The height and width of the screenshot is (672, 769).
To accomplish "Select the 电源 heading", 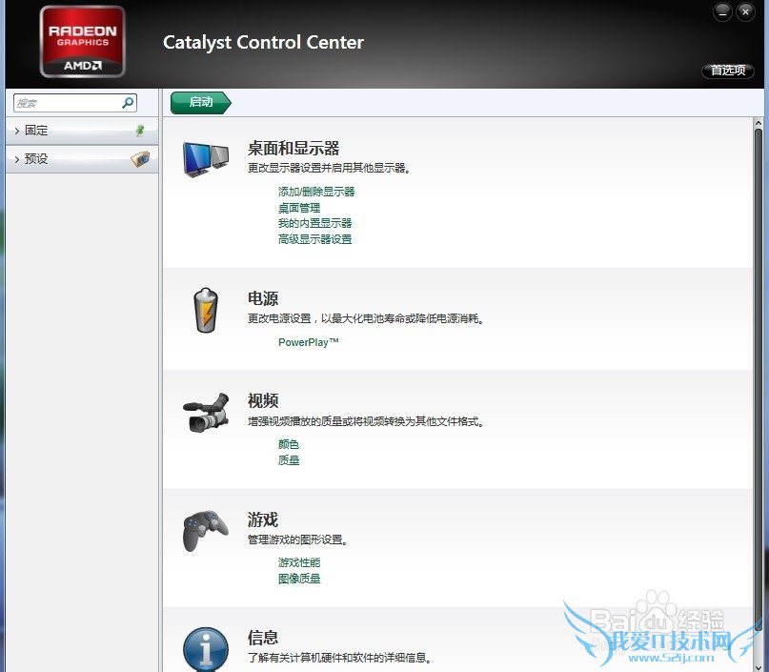I will pos(263,298).
